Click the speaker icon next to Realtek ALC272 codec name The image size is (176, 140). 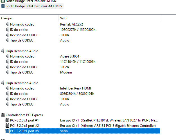click(7, 24)
